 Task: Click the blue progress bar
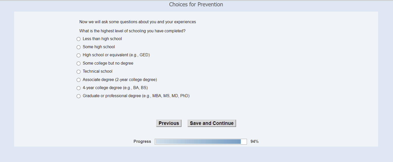click(200, 142)
